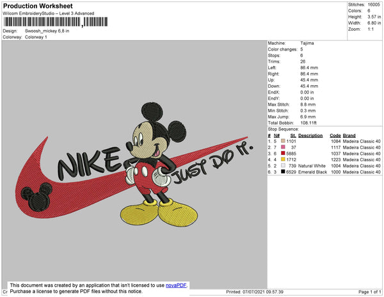Click the Stitches value '16005'

[x=374, y=4]
